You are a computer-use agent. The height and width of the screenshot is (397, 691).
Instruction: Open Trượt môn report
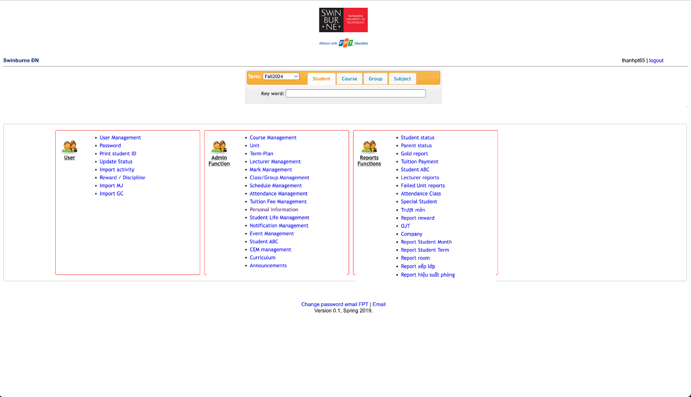point(413,210)
